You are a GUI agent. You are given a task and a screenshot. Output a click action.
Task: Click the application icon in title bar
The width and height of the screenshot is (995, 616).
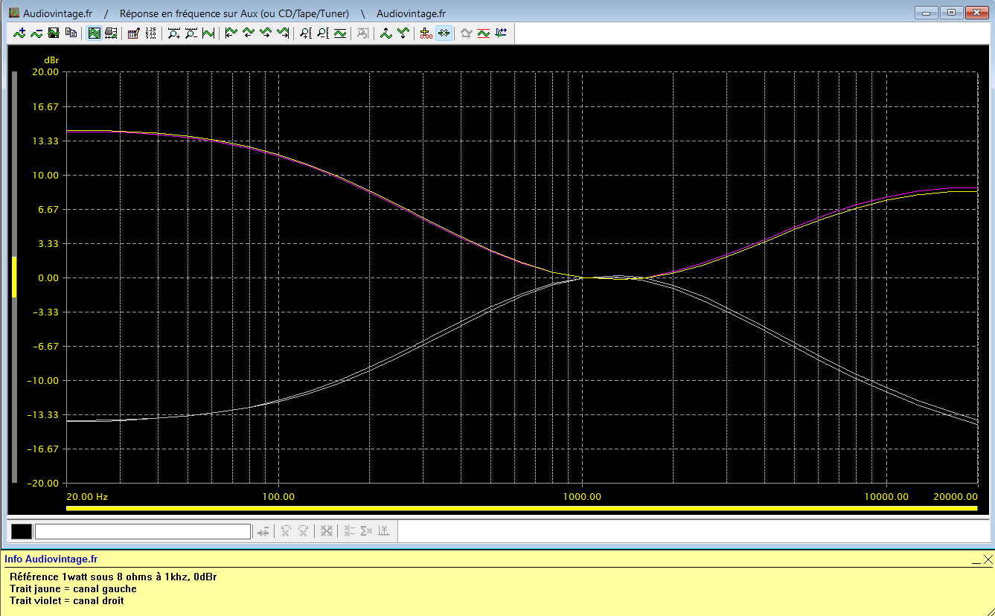point(13,13)
